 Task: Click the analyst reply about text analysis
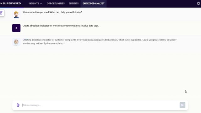tap(100, 41)
